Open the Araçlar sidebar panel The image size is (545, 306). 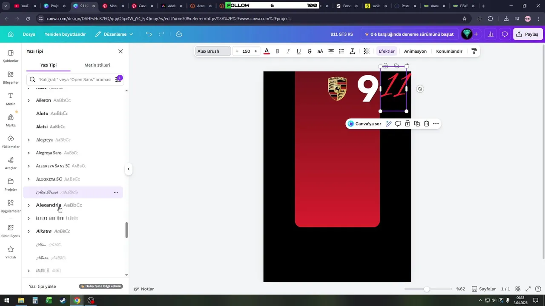pos(11,163)
